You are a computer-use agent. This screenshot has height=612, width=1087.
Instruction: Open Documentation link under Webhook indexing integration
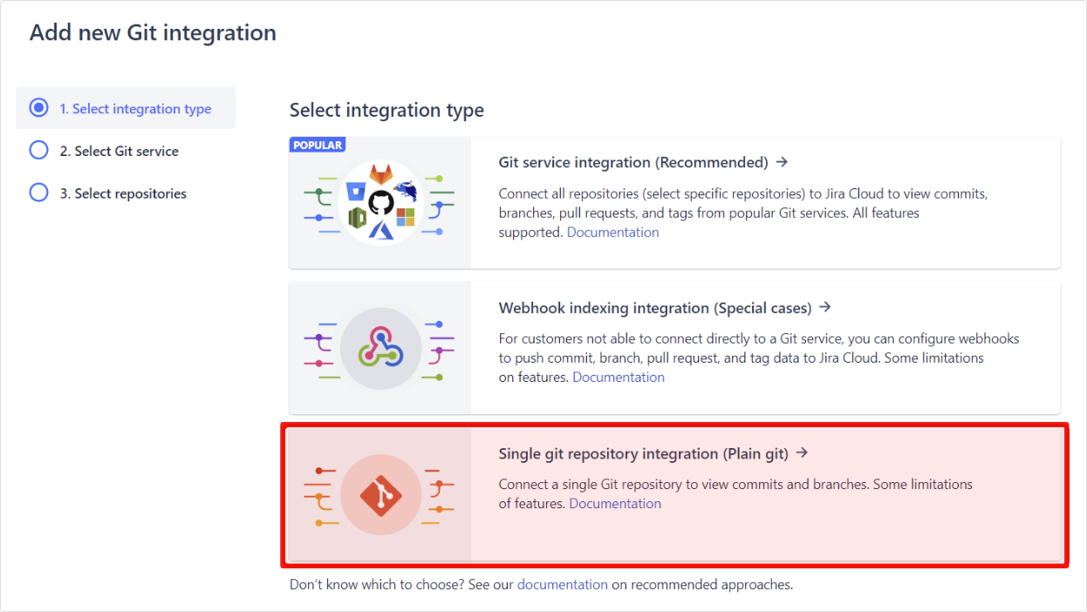tap(619, 377)
